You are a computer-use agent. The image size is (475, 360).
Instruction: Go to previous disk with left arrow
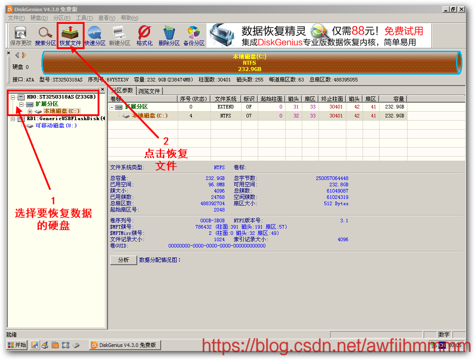tap(17, 55)
